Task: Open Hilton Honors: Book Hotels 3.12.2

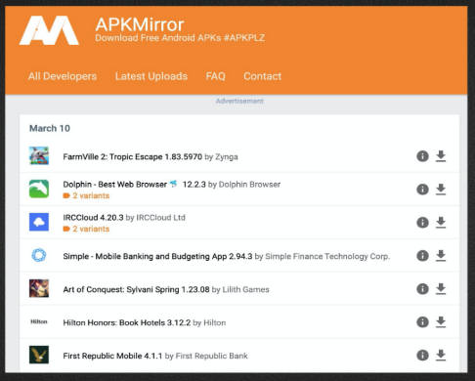Action: pyautogui.click(x=127, y=322)
